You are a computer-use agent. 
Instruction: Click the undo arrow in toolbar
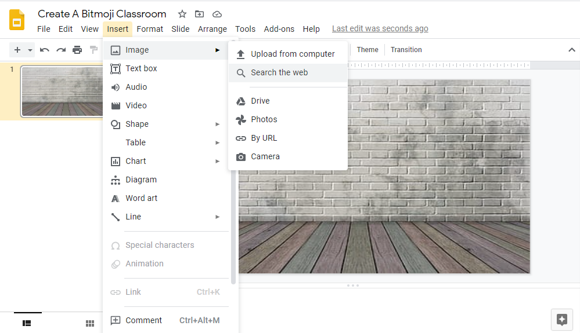click(x=45, y=50)
